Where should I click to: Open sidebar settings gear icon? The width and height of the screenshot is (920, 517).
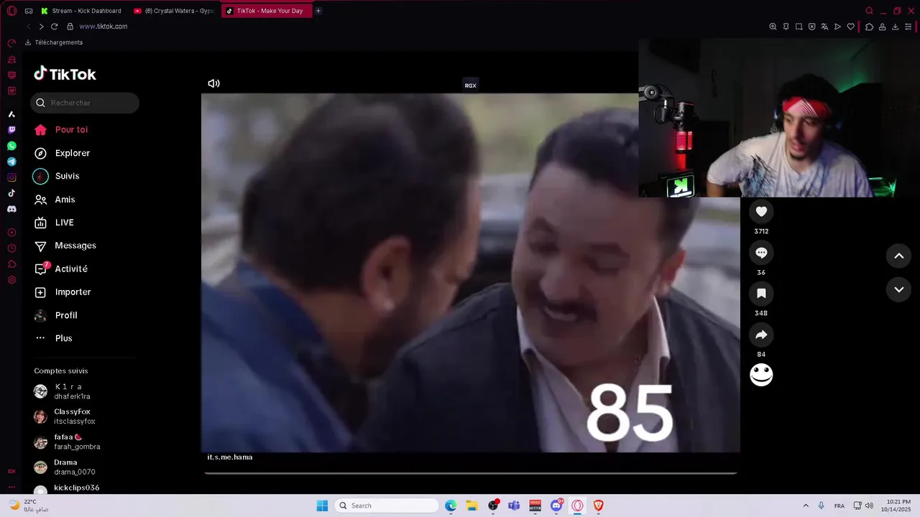pos(11,279)
